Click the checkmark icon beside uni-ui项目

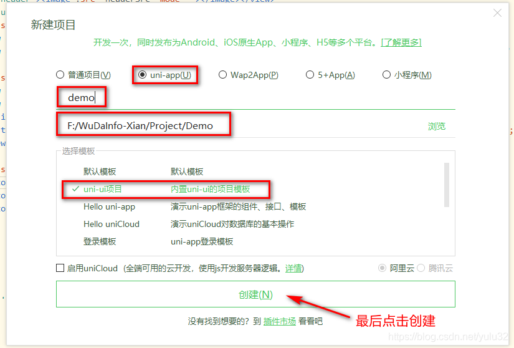76,189
